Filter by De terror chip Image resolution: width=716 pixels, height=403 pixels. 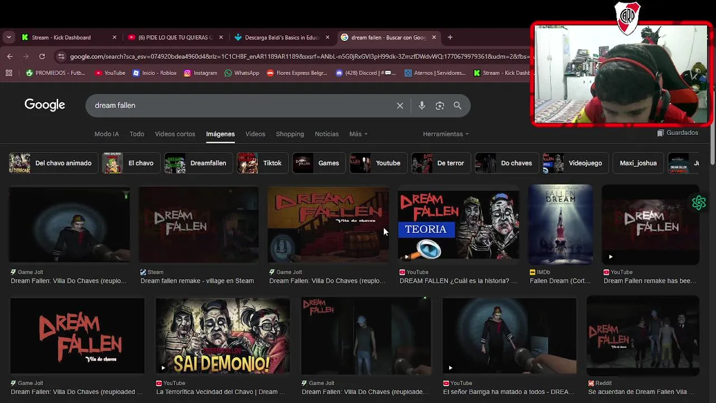point(441,163)
